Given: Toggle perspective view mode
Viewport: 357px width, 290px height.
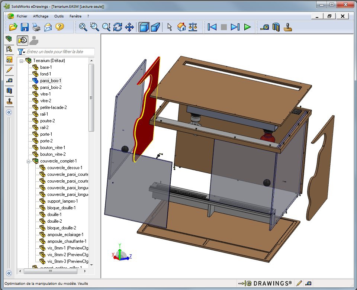Looking at the screenshot, I should [156, 27].
